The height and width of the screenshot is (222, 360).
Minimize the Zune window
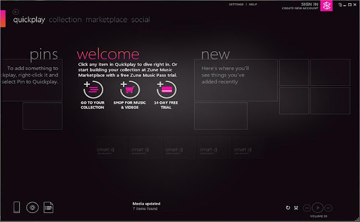pyautogui.click(x=345, y=5)
